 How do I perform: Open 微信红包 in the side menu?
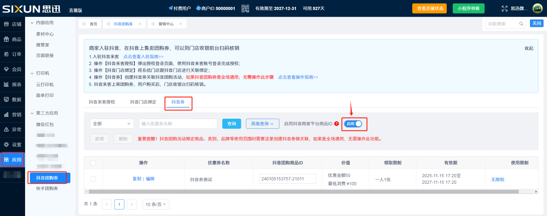pos(45,125)
